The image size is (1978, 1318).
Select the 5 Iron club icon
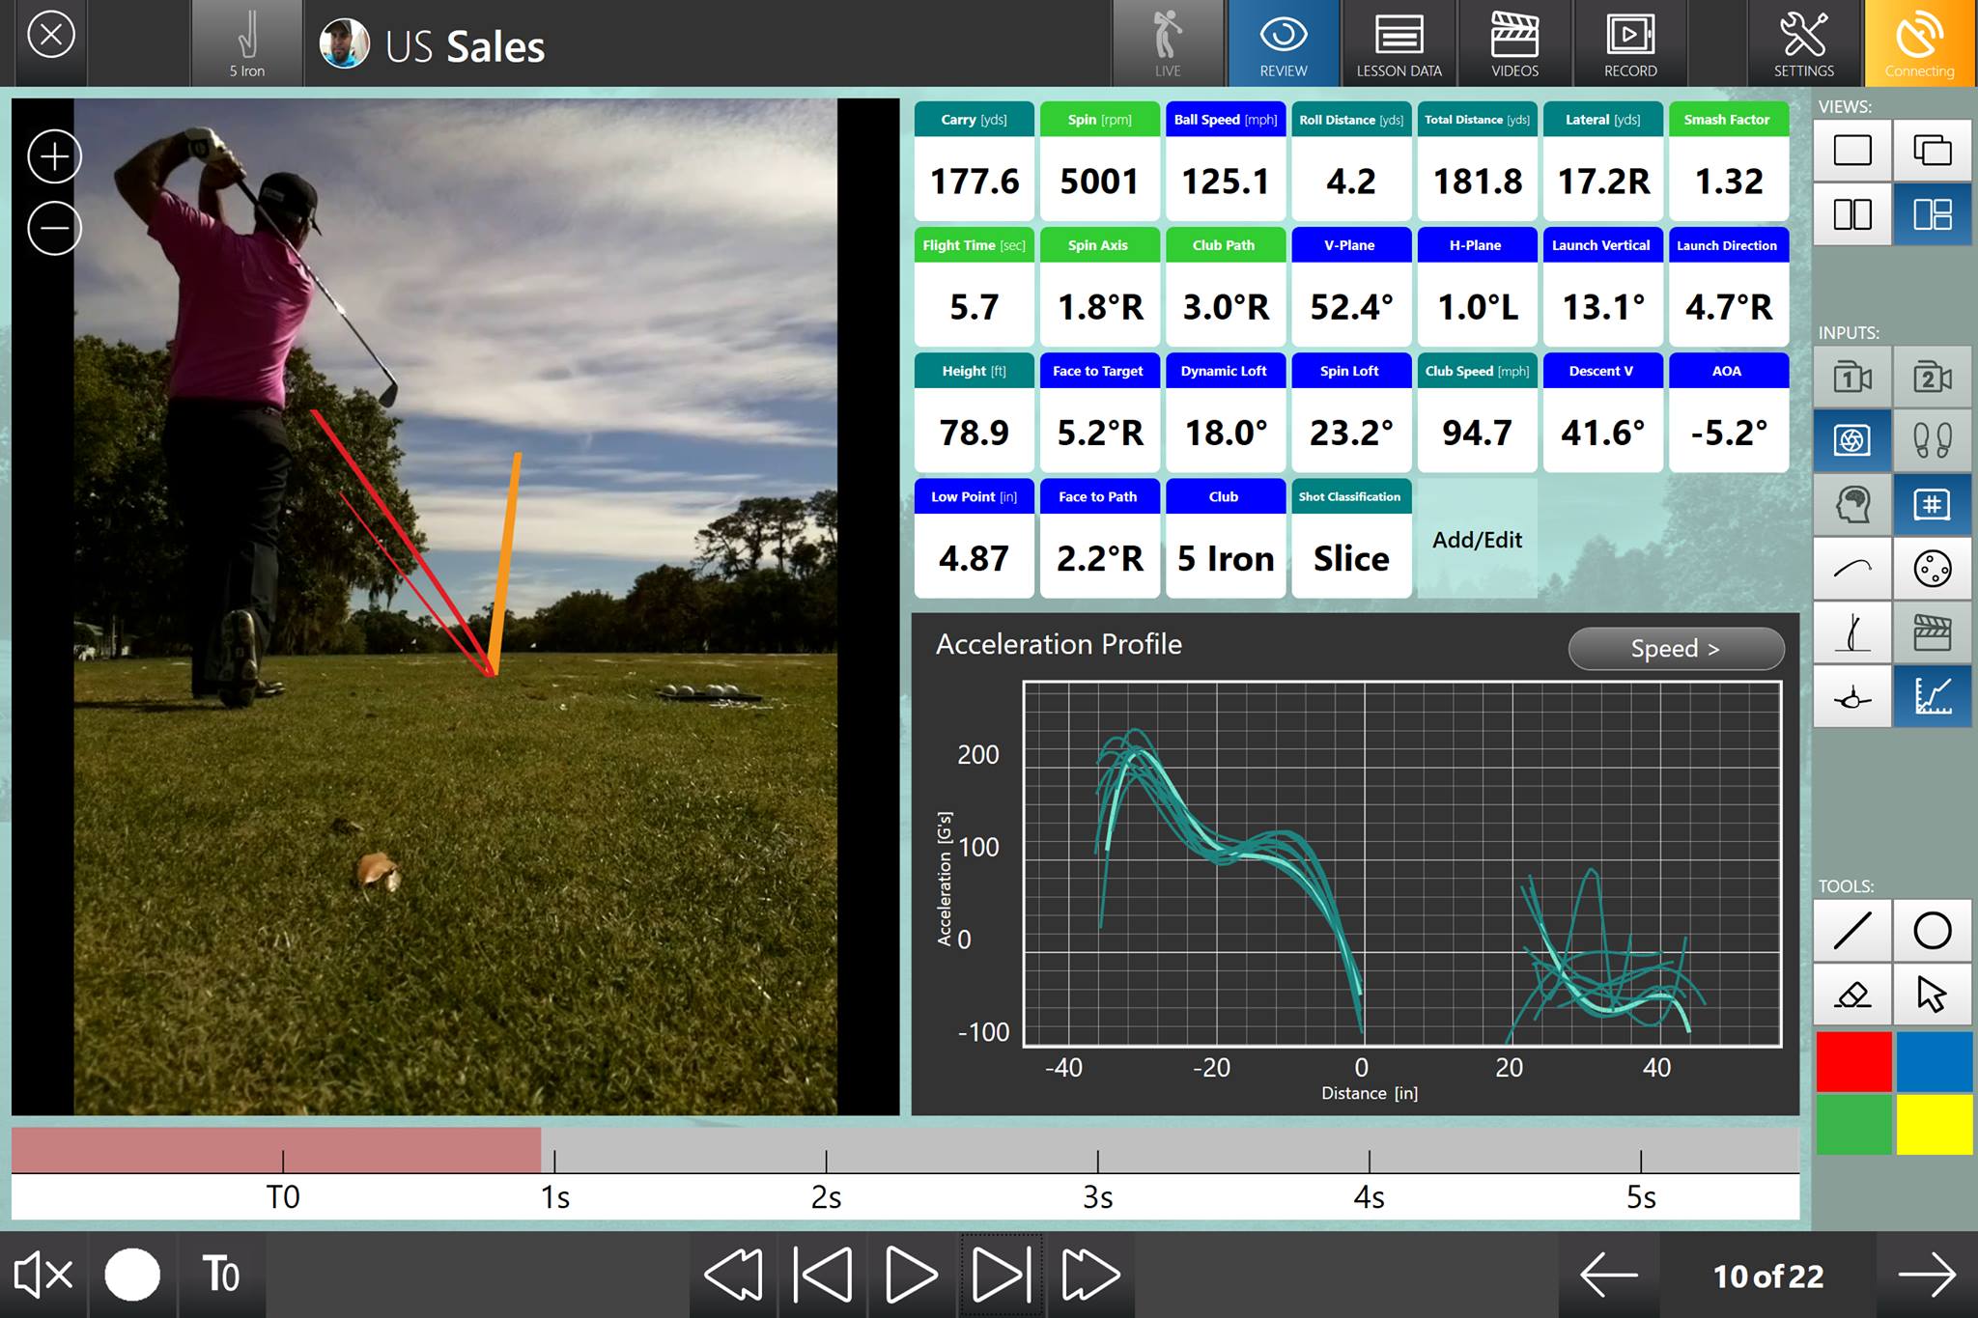[x=247, y=43]
